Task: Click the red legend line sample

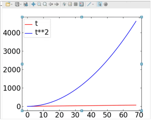Action: click(x=28, y=24)
